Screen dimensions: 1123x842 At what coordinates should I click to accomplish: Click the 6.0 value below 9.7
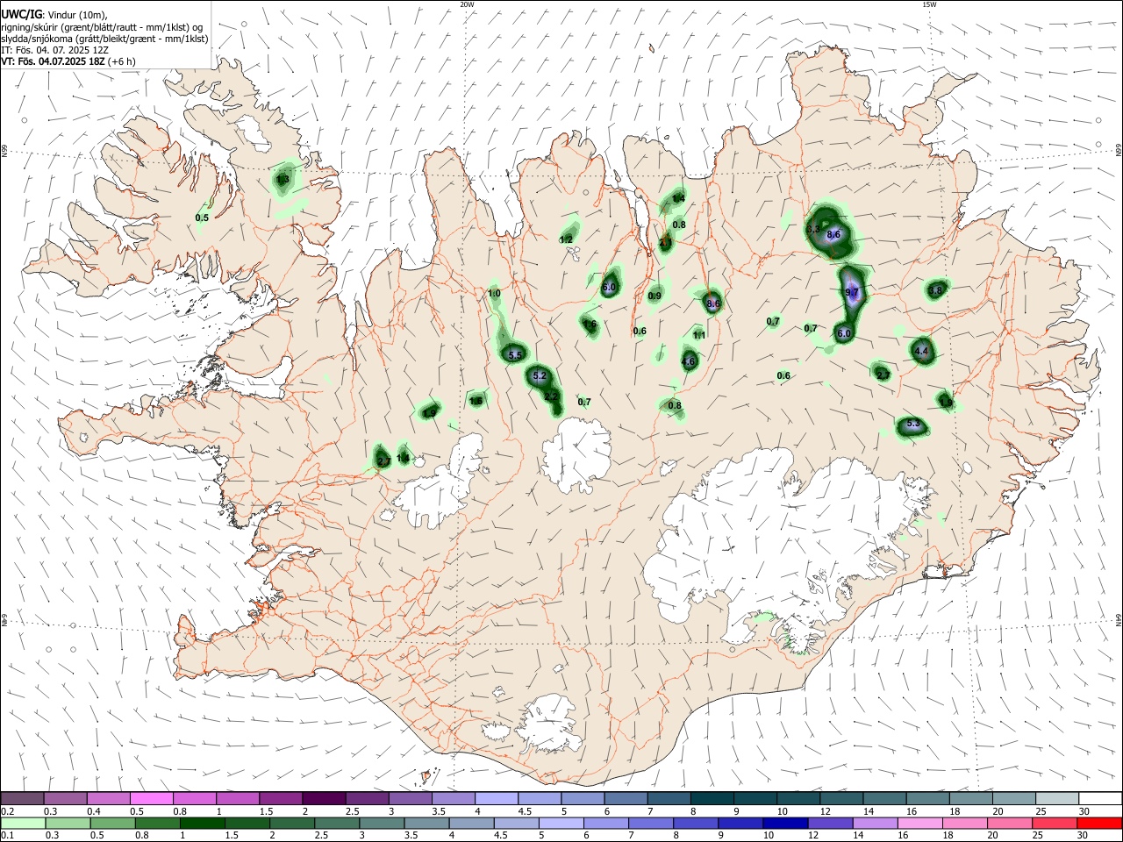[844, 333]
